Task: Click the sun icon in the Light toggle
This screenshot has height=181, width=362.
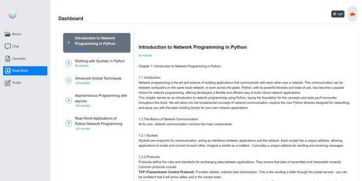Action: tap(335, 14)
